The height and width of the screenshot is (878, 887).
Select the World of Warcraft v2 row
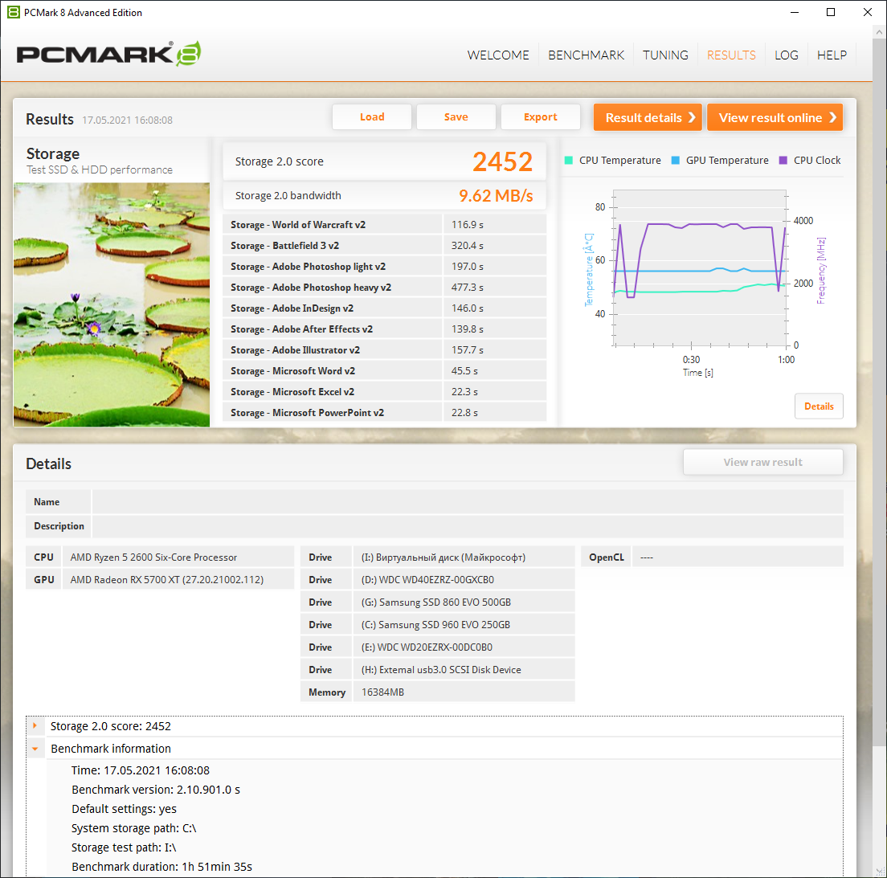[385, 225]
